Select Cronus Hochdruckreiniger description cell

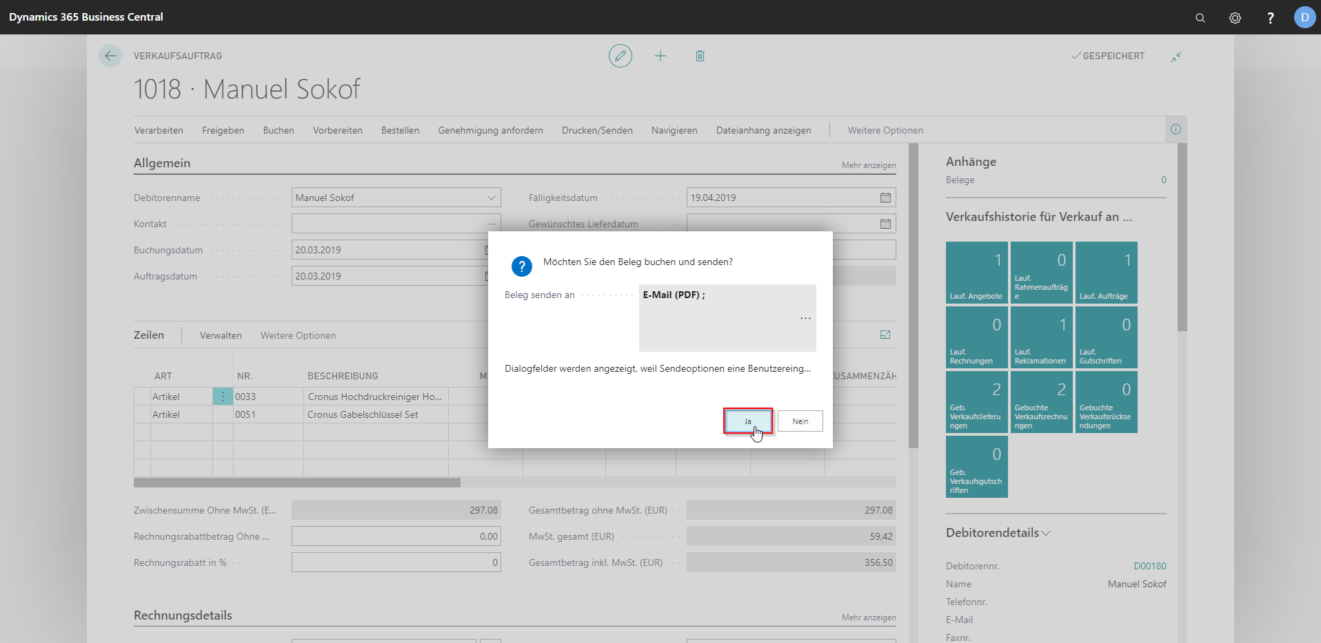point(376,397)
